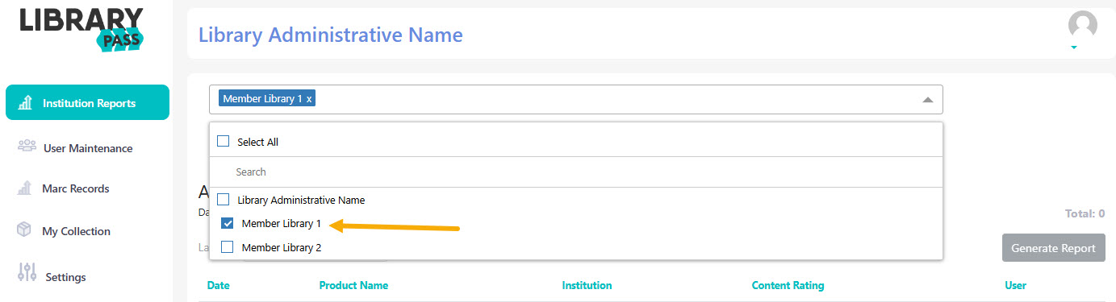
Task: Check the Member Library 2 checkbox
Action: pyautogui.click(x=227, y=247)
